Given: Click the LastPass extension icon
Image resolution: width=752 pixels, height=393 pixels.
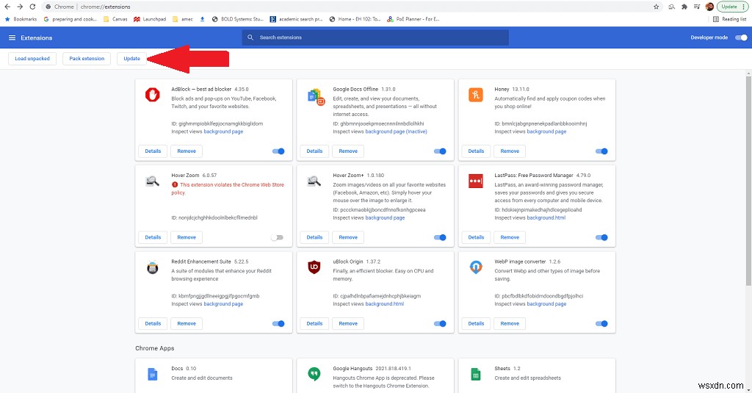Looking at the screenshot, I should tap(476, 181).
